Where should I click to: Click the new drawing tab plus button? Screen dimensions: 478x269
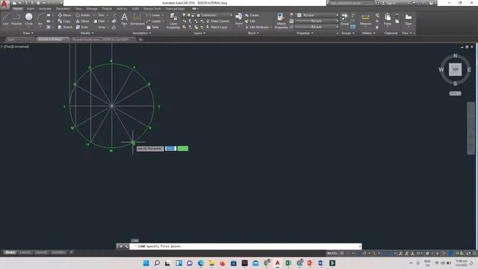pyautogui.click(x=140, y=40)
